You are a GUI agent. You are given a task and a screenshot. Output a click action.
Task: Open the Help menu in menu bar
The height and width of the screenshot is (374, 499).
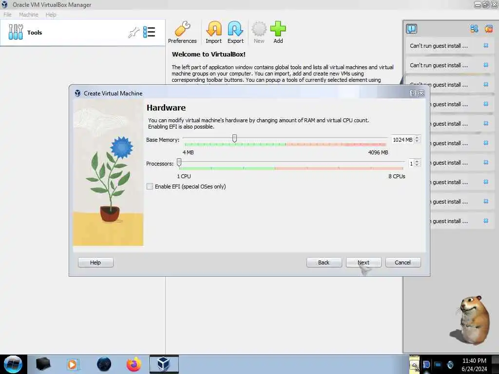coord(51,14)
